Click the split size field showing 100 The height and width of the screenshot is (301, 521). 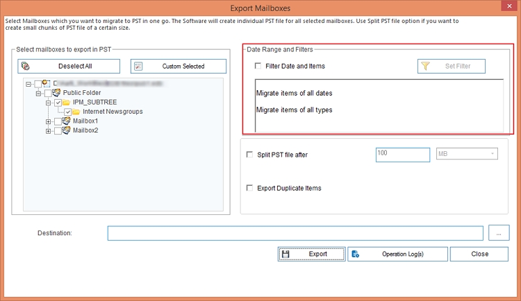(403, 155)
